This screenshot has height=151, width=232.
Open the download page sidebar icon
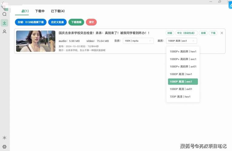[5, 23]
